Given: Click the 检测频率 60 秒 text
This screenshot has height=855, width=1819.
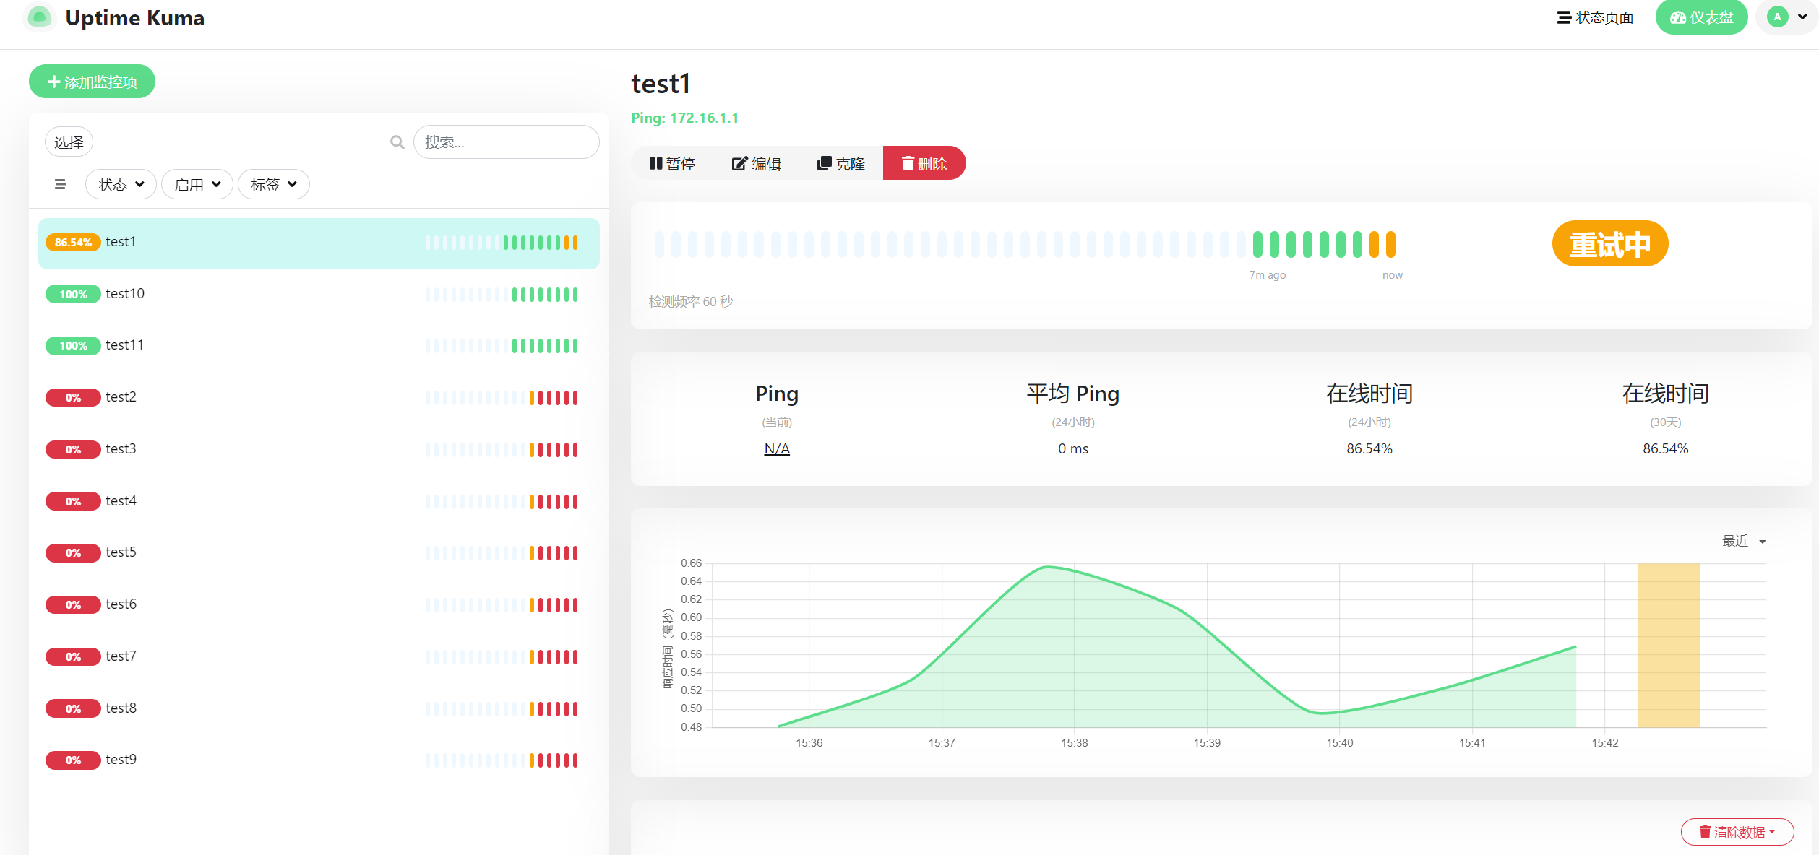Looking at the screenshot, I should [690, 302].
